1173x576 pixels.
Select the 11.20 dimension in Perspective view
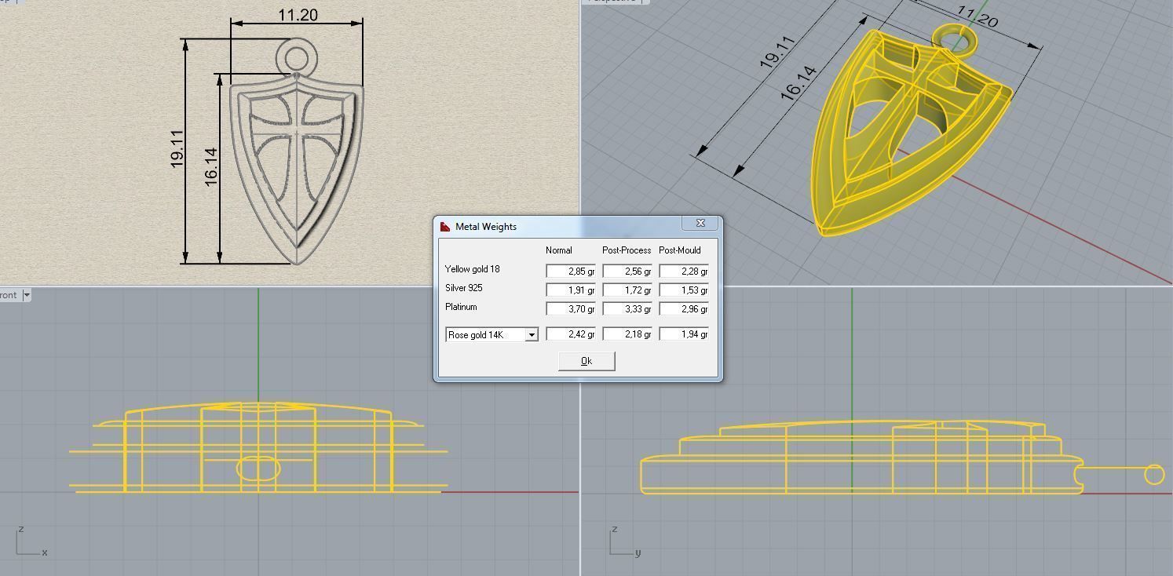pyautogui.click(x=977, y=16)
